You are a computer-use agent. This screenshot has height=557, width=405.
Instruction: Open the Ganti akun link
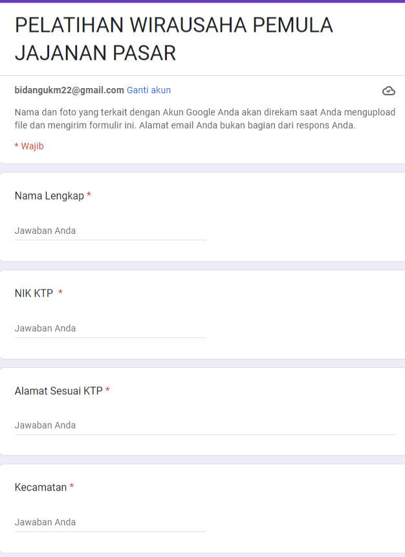[x=149, y=90]
